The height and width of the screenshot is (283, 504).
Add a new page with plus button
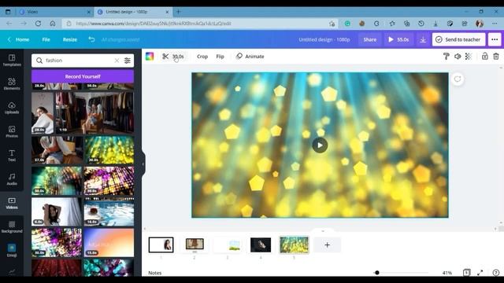click(327, 244)
